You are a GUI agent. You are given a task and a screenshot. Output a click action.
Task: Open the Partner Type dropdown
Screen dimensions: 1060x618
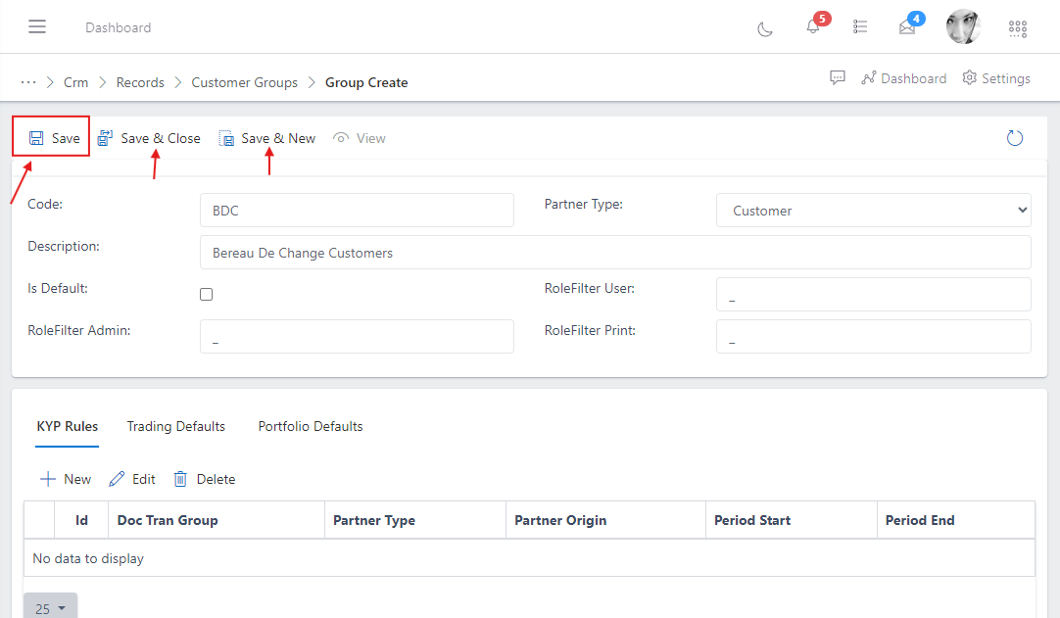pyautogui.click(x=873, y=210)
